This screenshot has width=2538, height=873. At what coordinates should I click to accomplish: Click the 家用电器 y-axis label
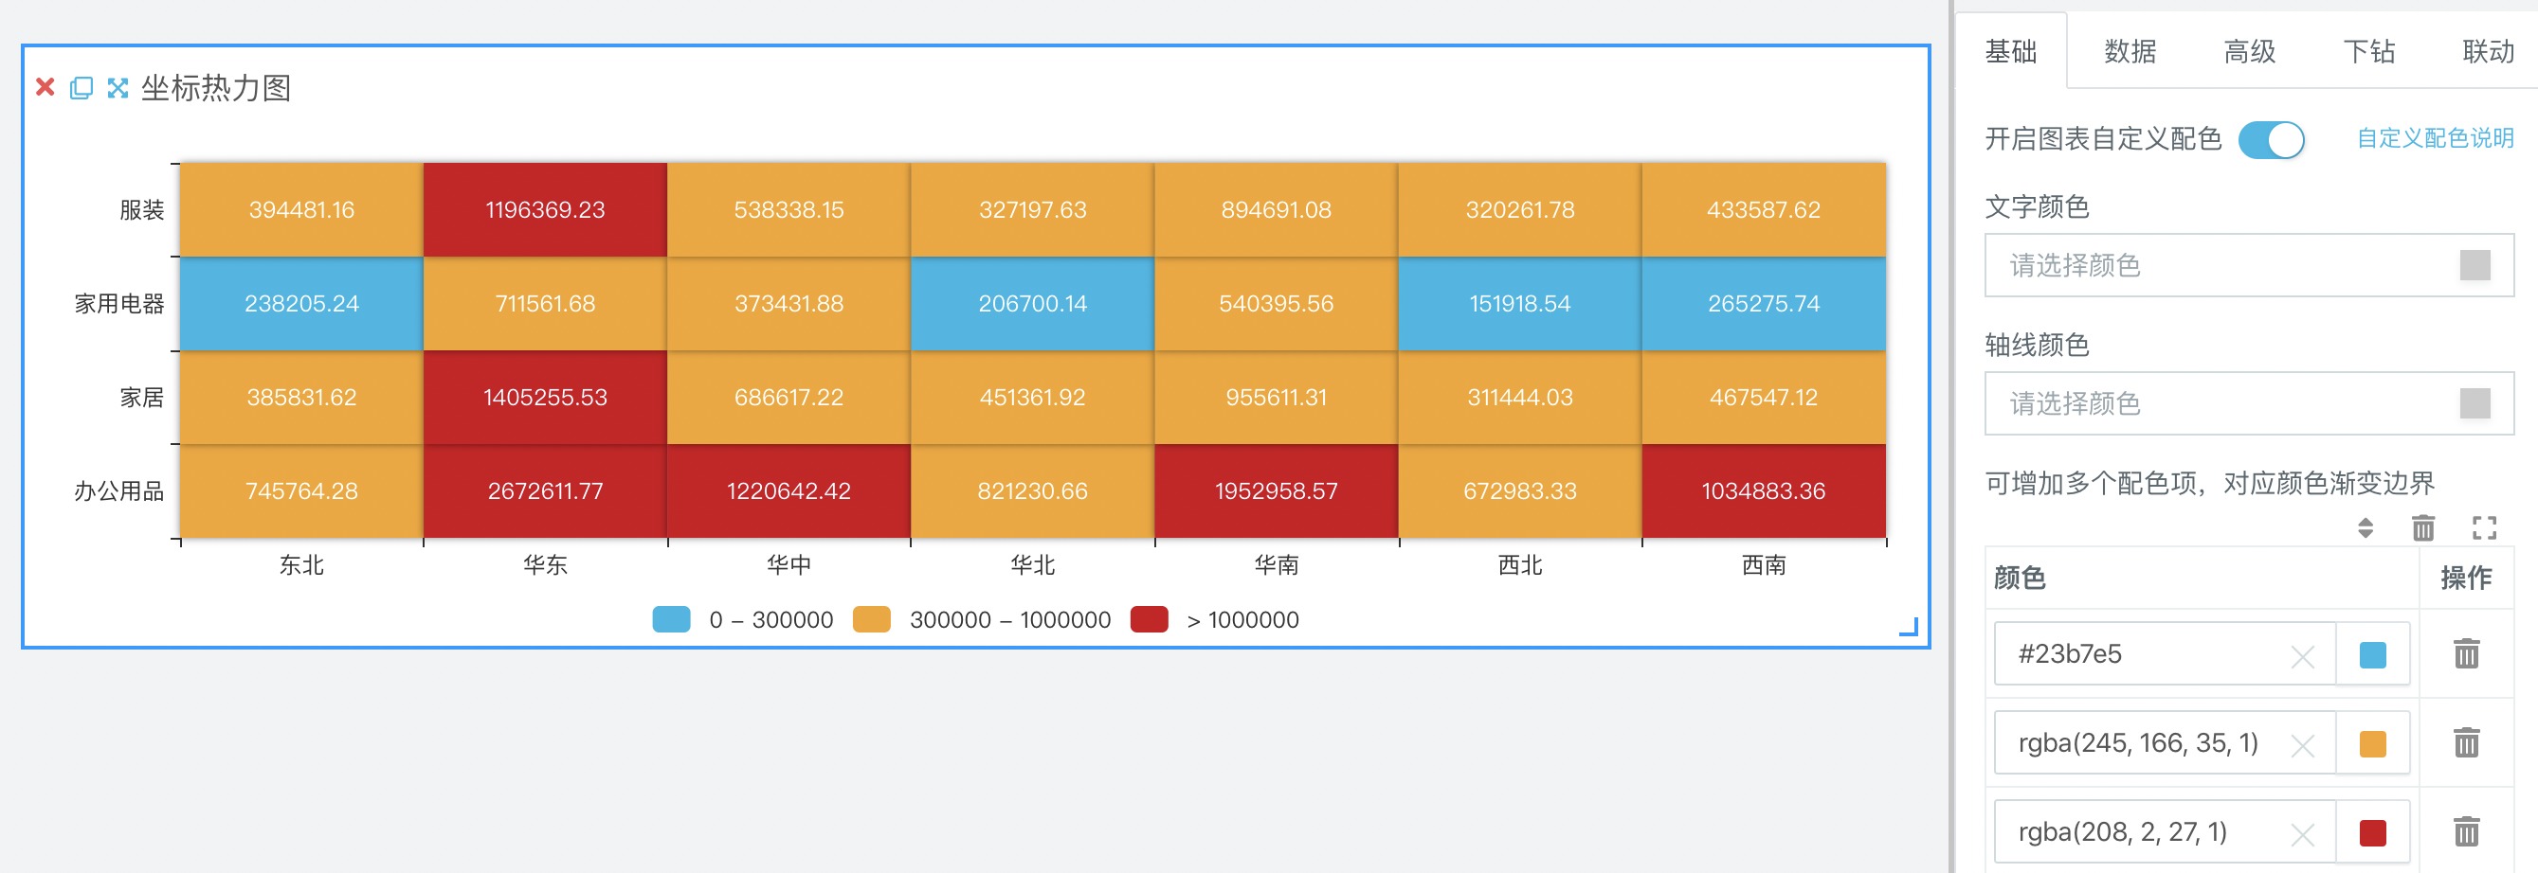(119, 303)
